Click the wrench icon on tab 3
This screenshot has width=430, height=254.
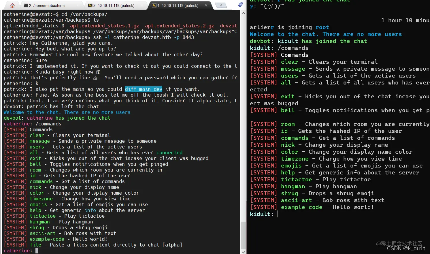tap(90, 5)
